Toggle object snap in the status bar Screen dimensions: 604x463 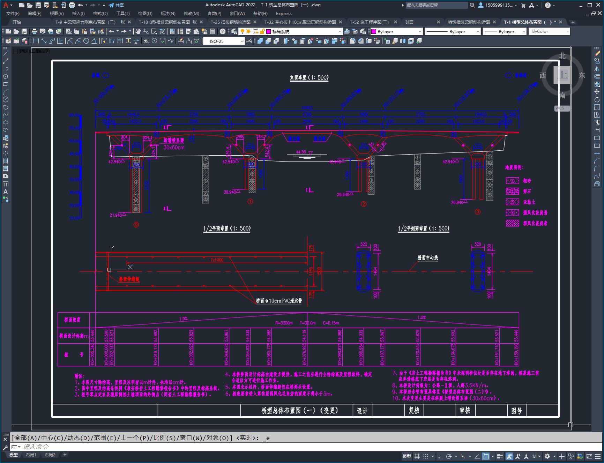[x=486, y=456]
